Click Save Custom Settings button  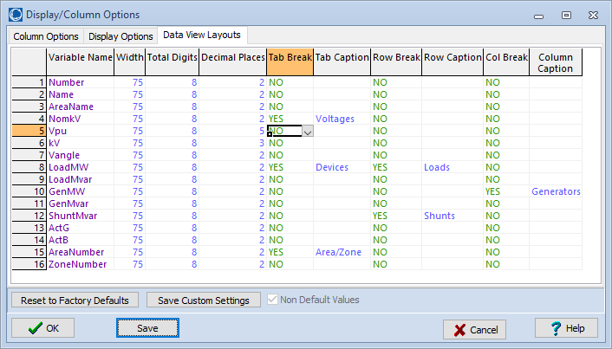tap(204, 301)
